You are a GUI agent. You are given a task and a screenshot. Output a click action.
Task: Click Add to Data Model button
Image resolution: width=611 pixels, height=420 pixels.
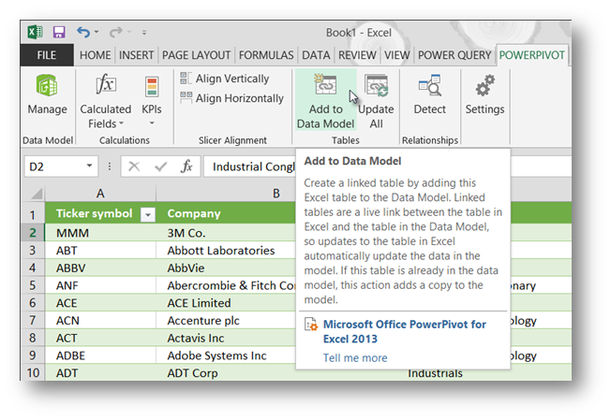tap(326, 101)
